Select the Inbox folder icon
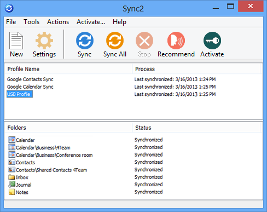This screenshot has height=212, width=267. [x=11, y=177]
